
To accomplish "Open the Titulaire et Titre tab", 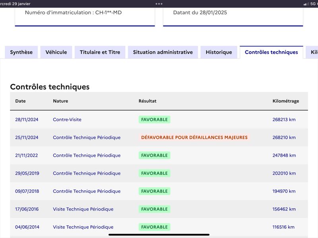I will tap(100, 52).
